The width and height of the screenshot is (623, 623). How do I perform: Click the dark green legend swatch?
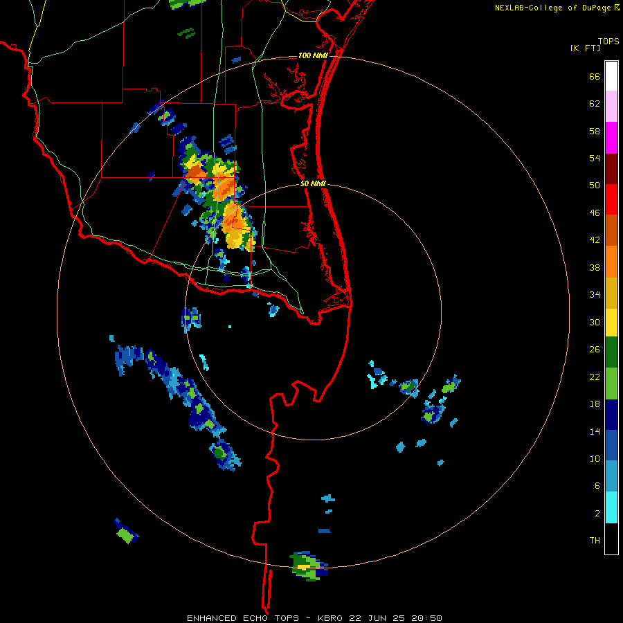point(611,352)
